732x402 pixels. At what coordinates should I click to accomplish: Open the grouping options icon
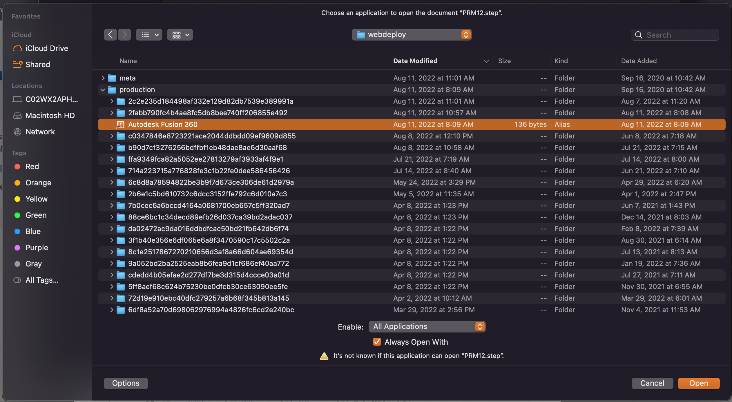coord(180,35)
